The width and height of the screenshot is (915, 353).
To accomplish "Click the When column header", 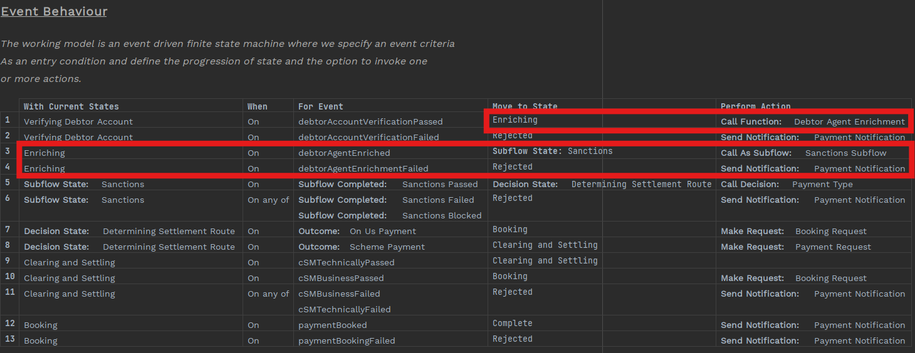I will click(257, 106).
